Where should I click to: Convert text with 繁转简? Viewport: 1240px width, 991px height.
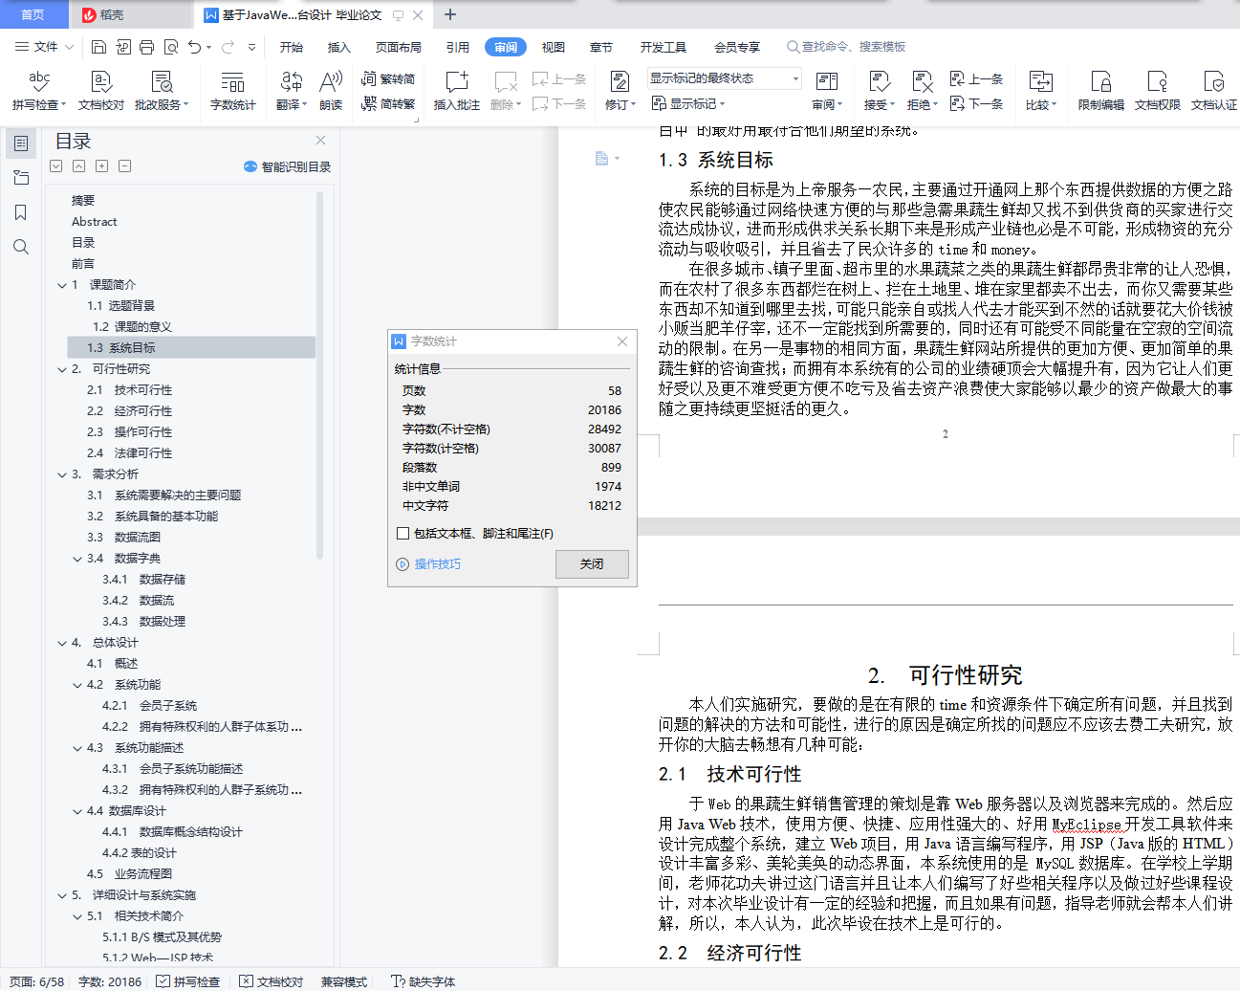[x=388, y=79]
